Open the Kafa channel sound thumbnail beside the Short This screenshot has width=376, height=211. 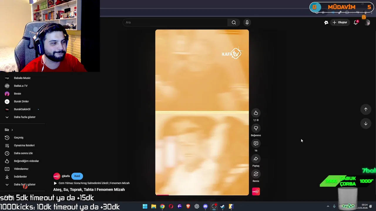(x=256, y=191)
